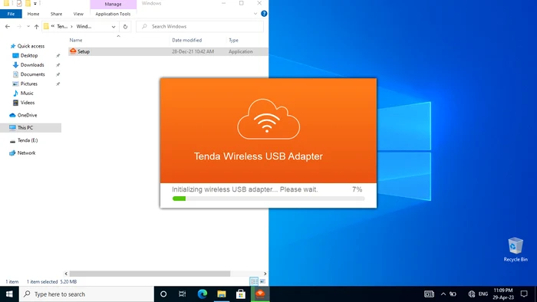Open Recycle Bin on desktop
Image resolution: width=537 pixels, height=302 pixels.
516,249
